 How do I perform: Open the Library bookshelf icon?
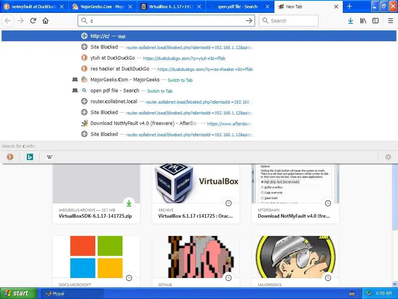click(363, 21)
